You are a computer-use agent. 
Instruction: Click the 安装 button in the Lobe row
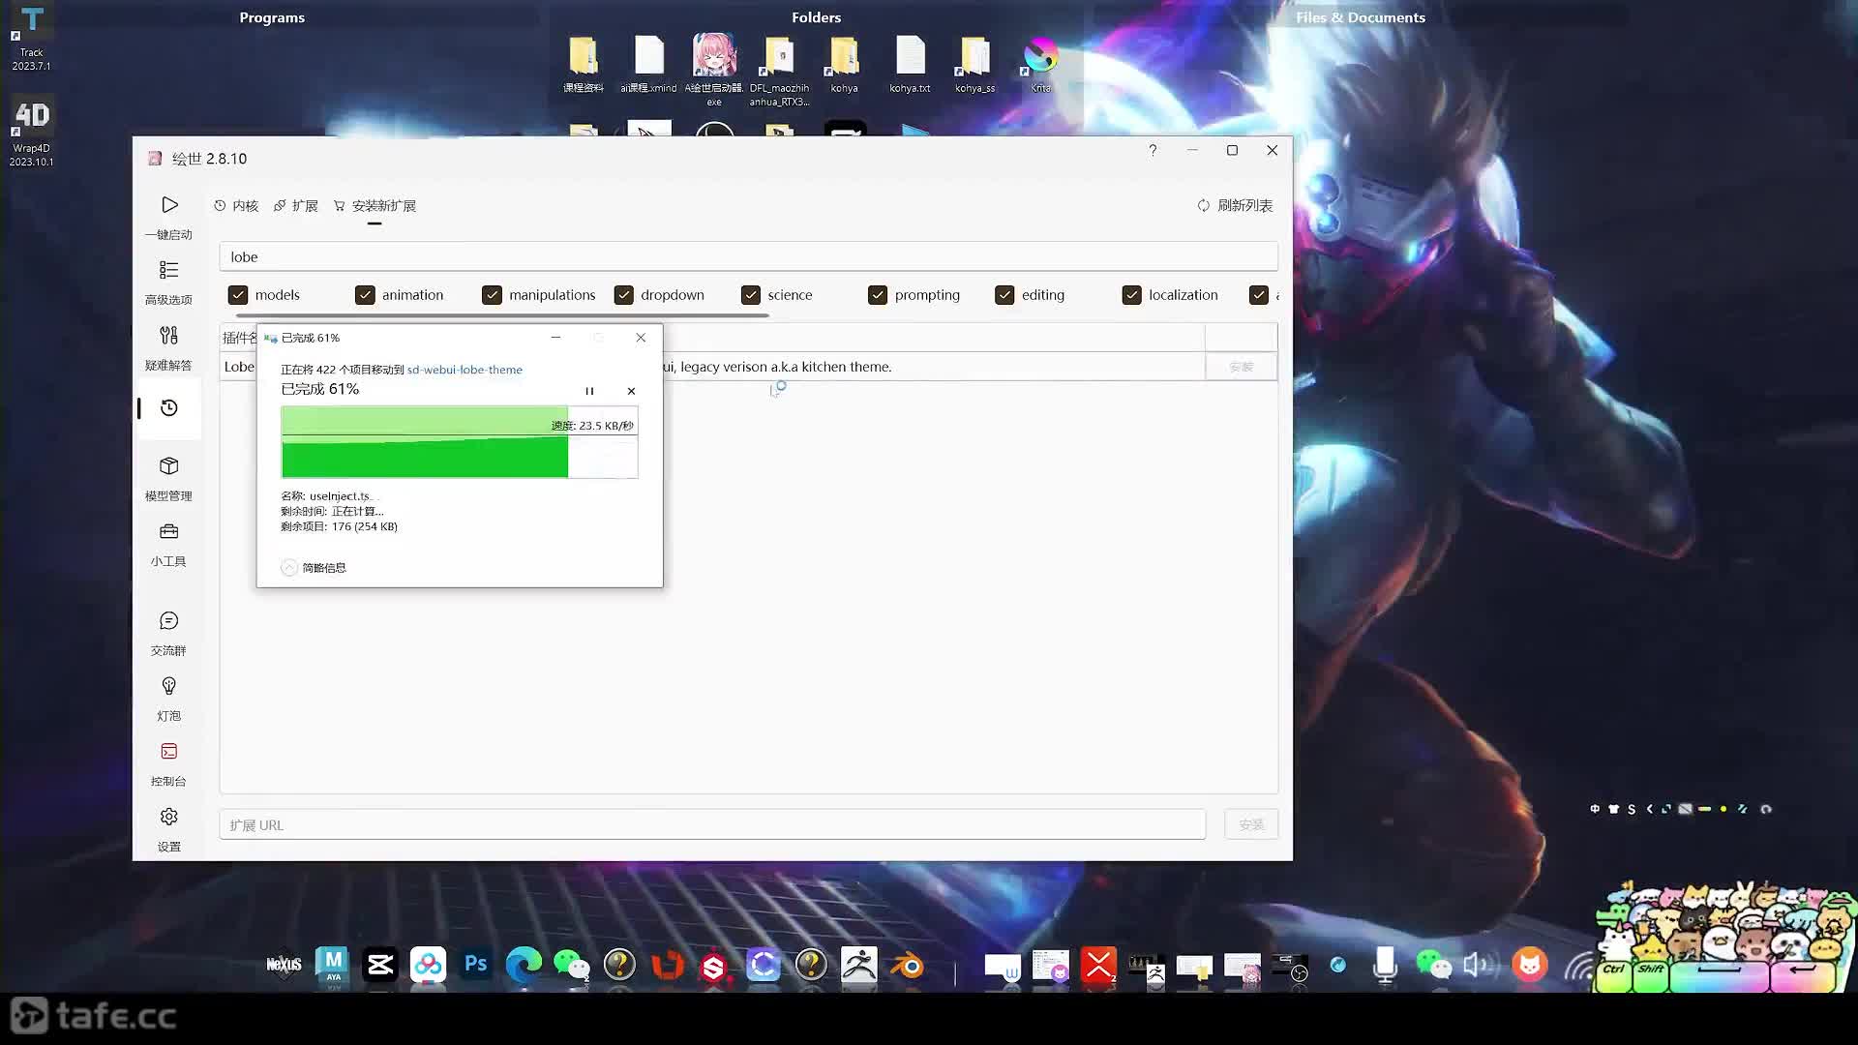point(1241,367)
